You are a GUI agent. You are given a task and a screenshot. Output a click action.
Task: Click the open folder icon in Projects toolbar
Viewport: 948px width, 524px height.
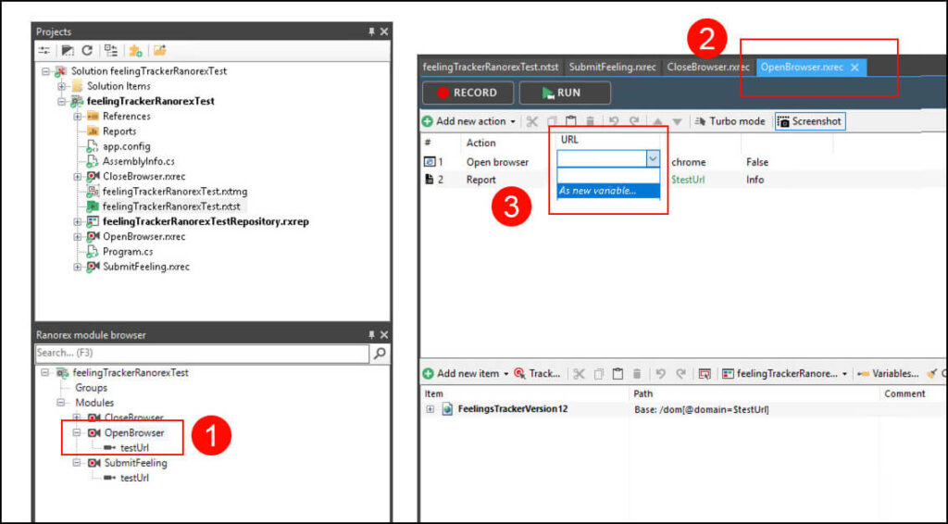point(159,51)
